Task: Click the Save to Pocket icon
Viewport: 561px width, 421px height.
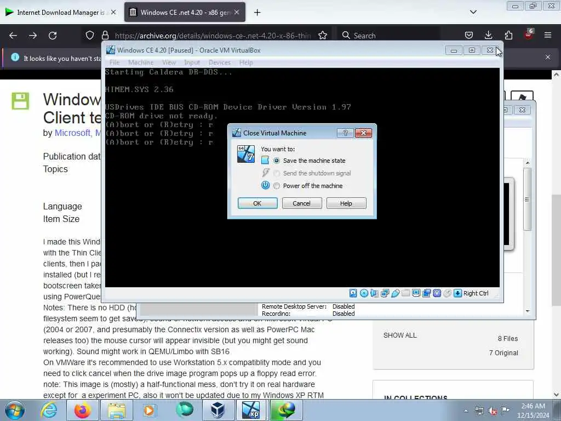Action: click(469, 35)
